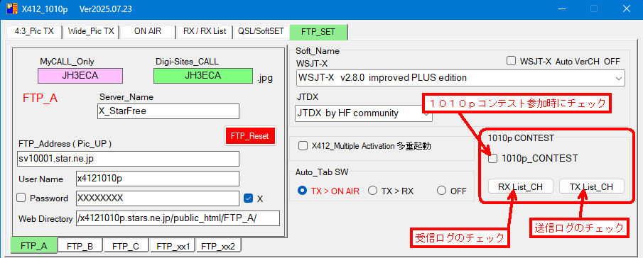Click the green Digi-Sites_CALL JH3ECA field
This screenshot has height=258, width=643.
click(x=202, y=76)
